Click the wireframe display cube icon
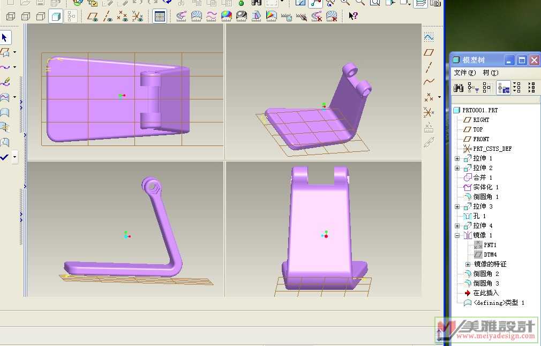 [x=10, y=17]
